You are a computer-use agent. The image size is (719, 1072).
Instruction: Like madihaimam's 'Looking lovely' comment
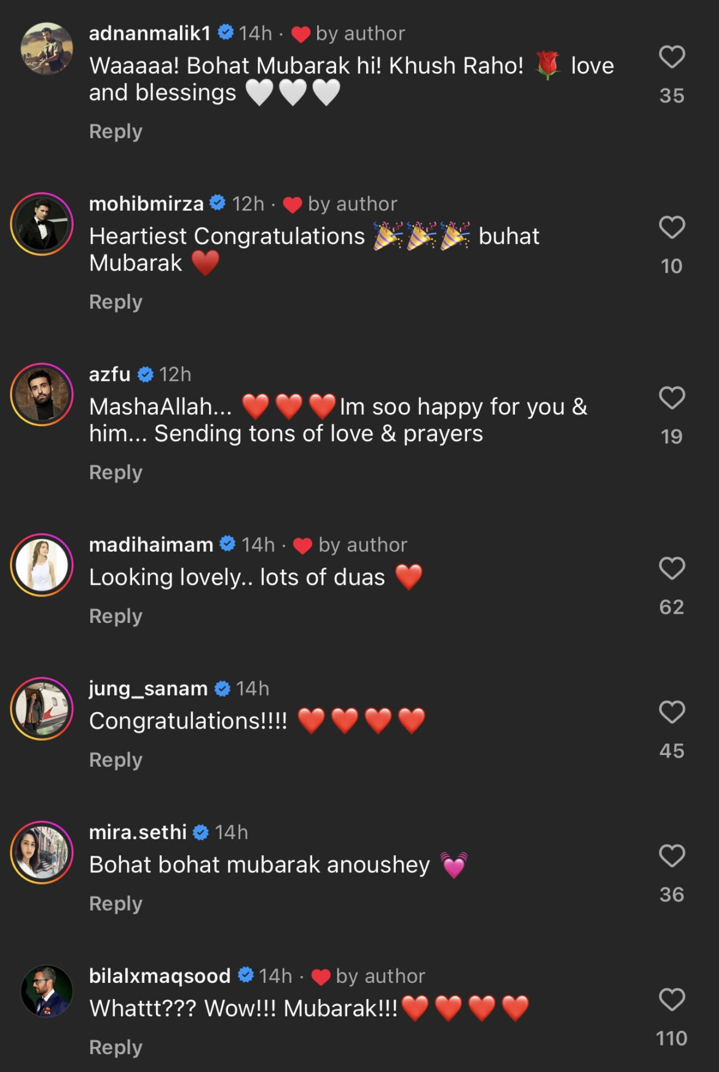click(671, 568)
